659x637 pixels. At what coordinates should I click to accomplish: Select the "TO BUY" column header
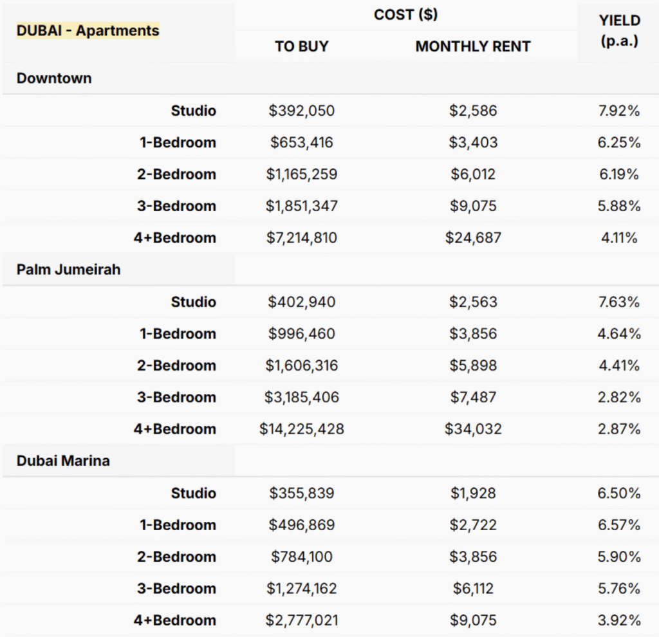point(301,46)
